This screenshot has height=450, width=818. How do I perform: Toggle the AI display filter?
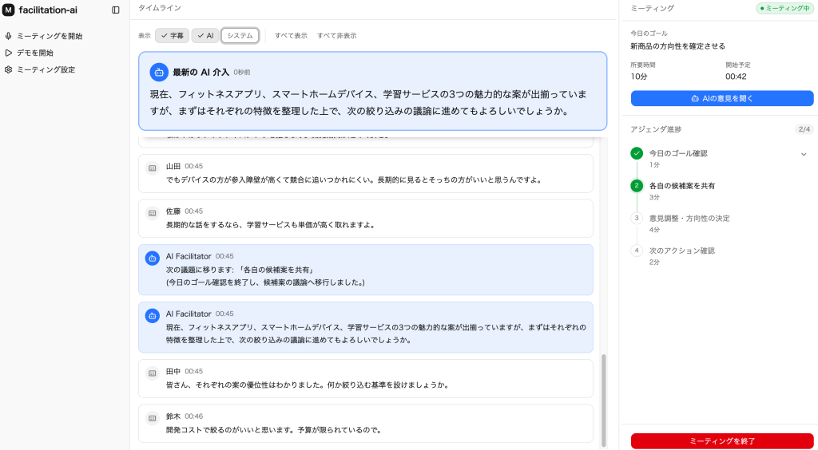pos(205,35)
